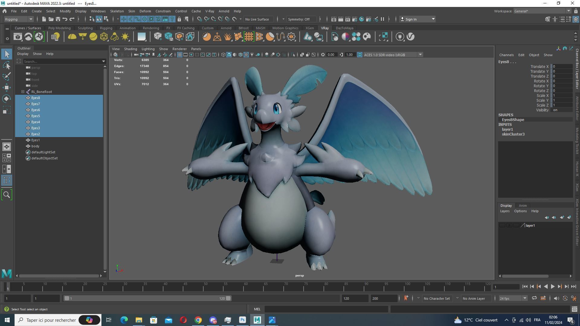Viewport: 580px width, 326px height.
Task: Open the Skeleton menu
Action: [117, 11]
